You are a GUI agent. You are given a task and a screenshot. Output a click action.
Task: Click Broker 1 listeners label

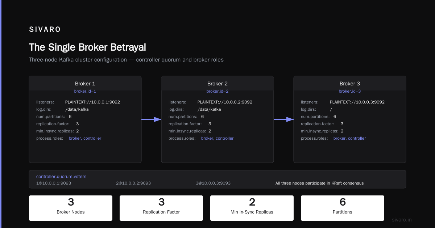tap(45, 102)
